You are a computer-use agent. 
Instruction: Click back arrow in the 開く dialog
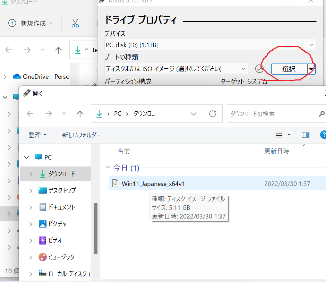[30, 114]
